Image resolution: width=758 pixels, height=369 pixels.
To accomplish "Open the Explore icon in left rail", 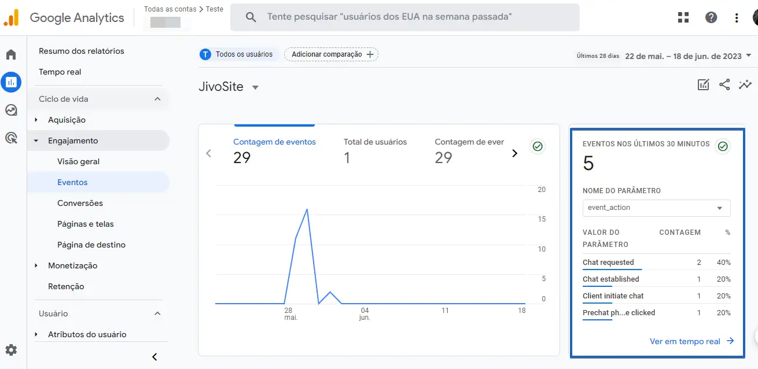I will click(x=11, y=110).
